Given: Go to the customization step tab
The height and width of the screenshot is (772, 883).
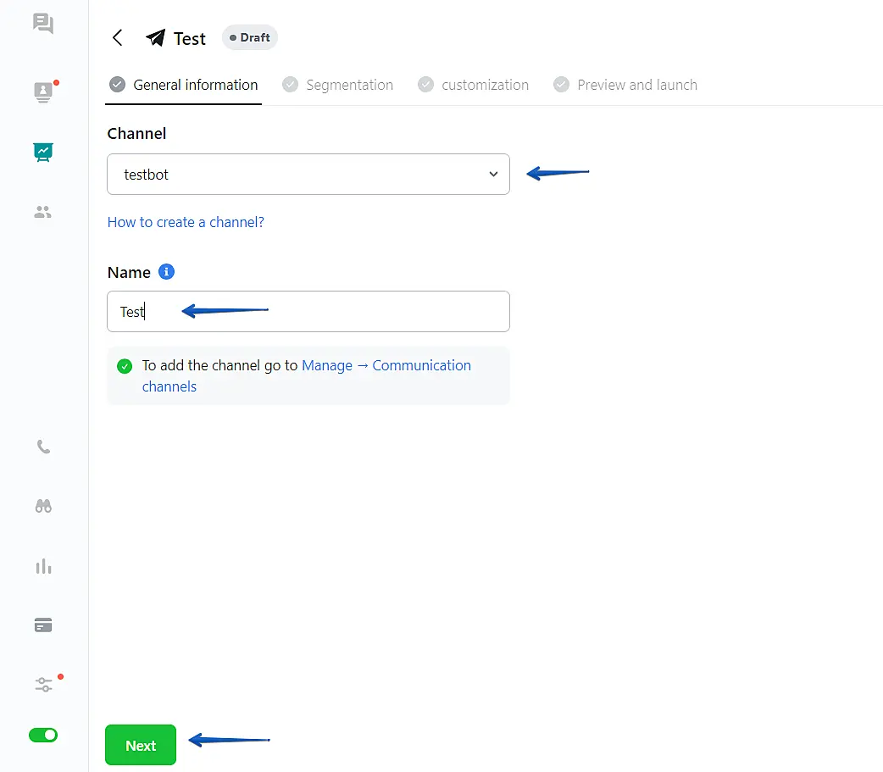Looking at the screenshot, I should click(474, 85).
